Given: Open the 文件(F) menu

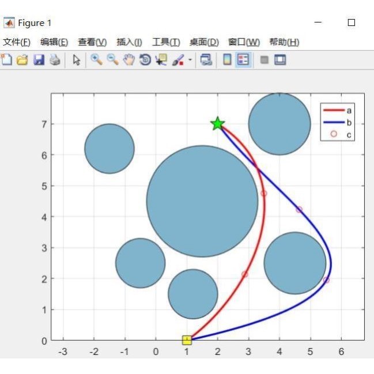Looking at the screenshot, I should (17, 42).
